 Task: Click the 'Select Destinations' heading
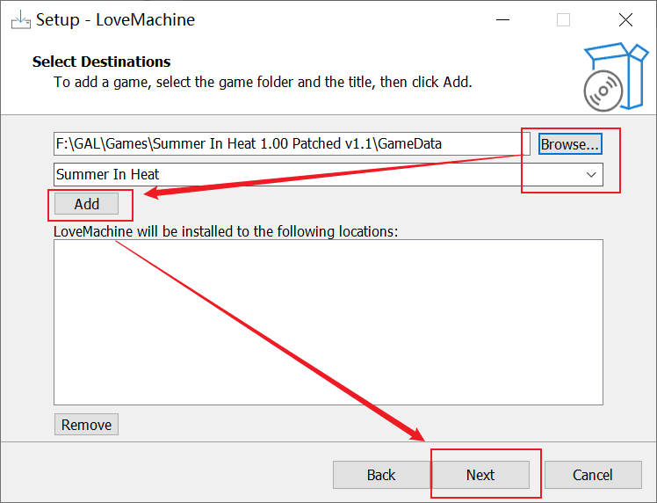[101, 62]
